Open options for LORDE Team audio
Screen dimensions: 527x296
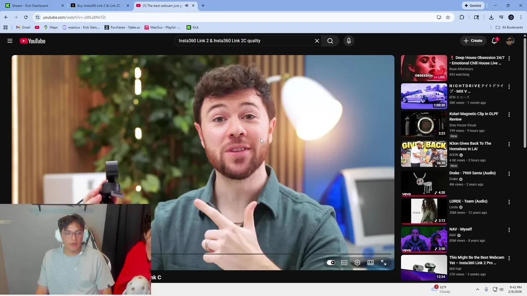(x=509, y=202)
